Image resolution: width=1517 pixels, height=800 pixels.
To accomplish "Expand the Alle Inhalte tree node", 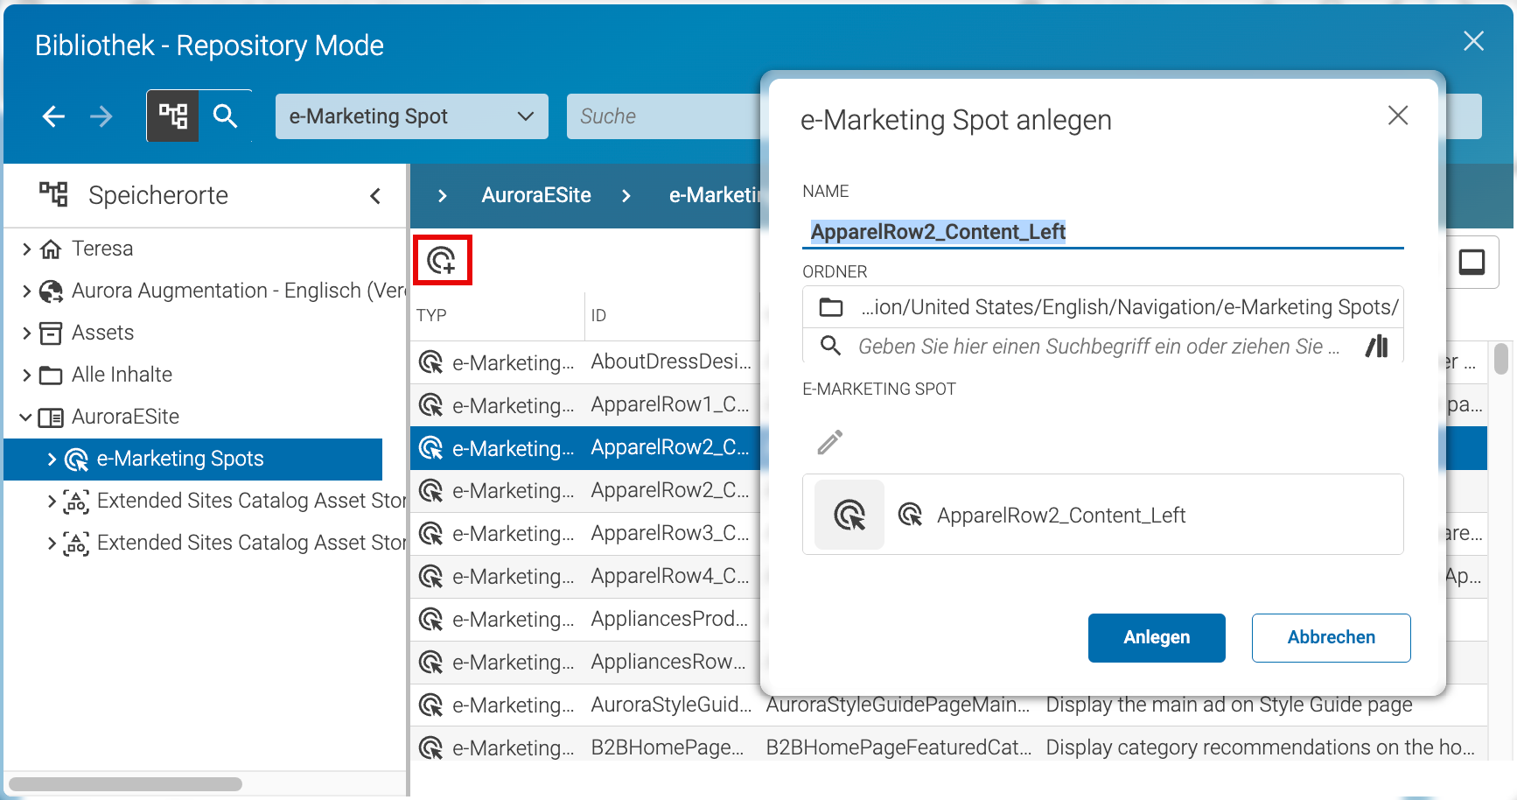I will click(x=26, y=375).
